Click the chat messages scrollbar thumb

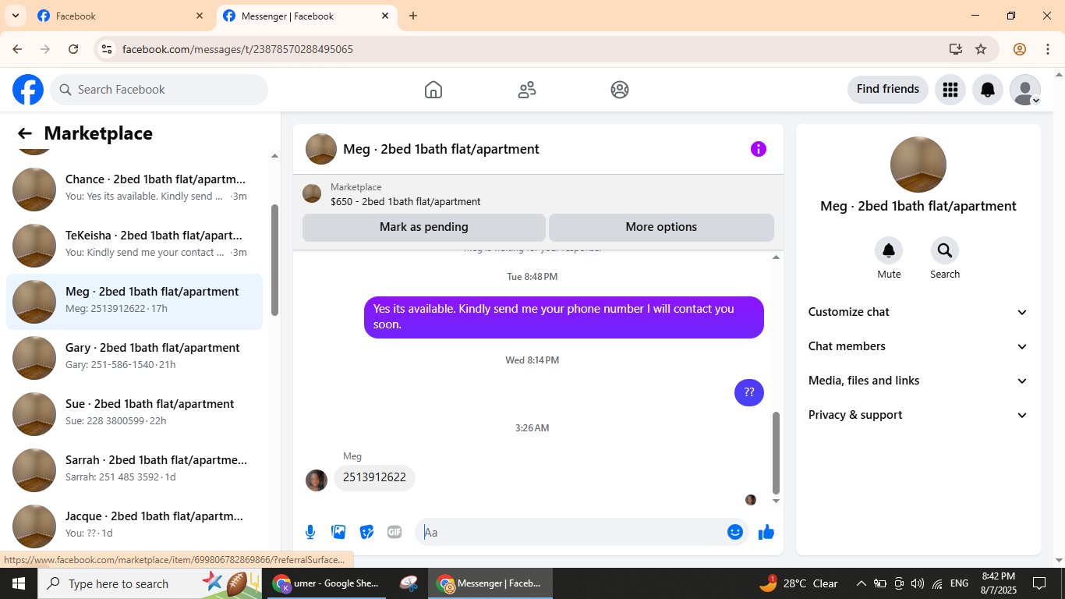(x=776, y=453)
